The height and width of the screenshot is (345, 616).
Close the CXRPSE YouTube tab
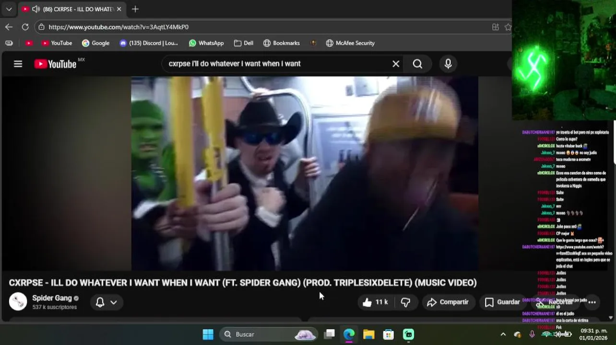point(119,9)
